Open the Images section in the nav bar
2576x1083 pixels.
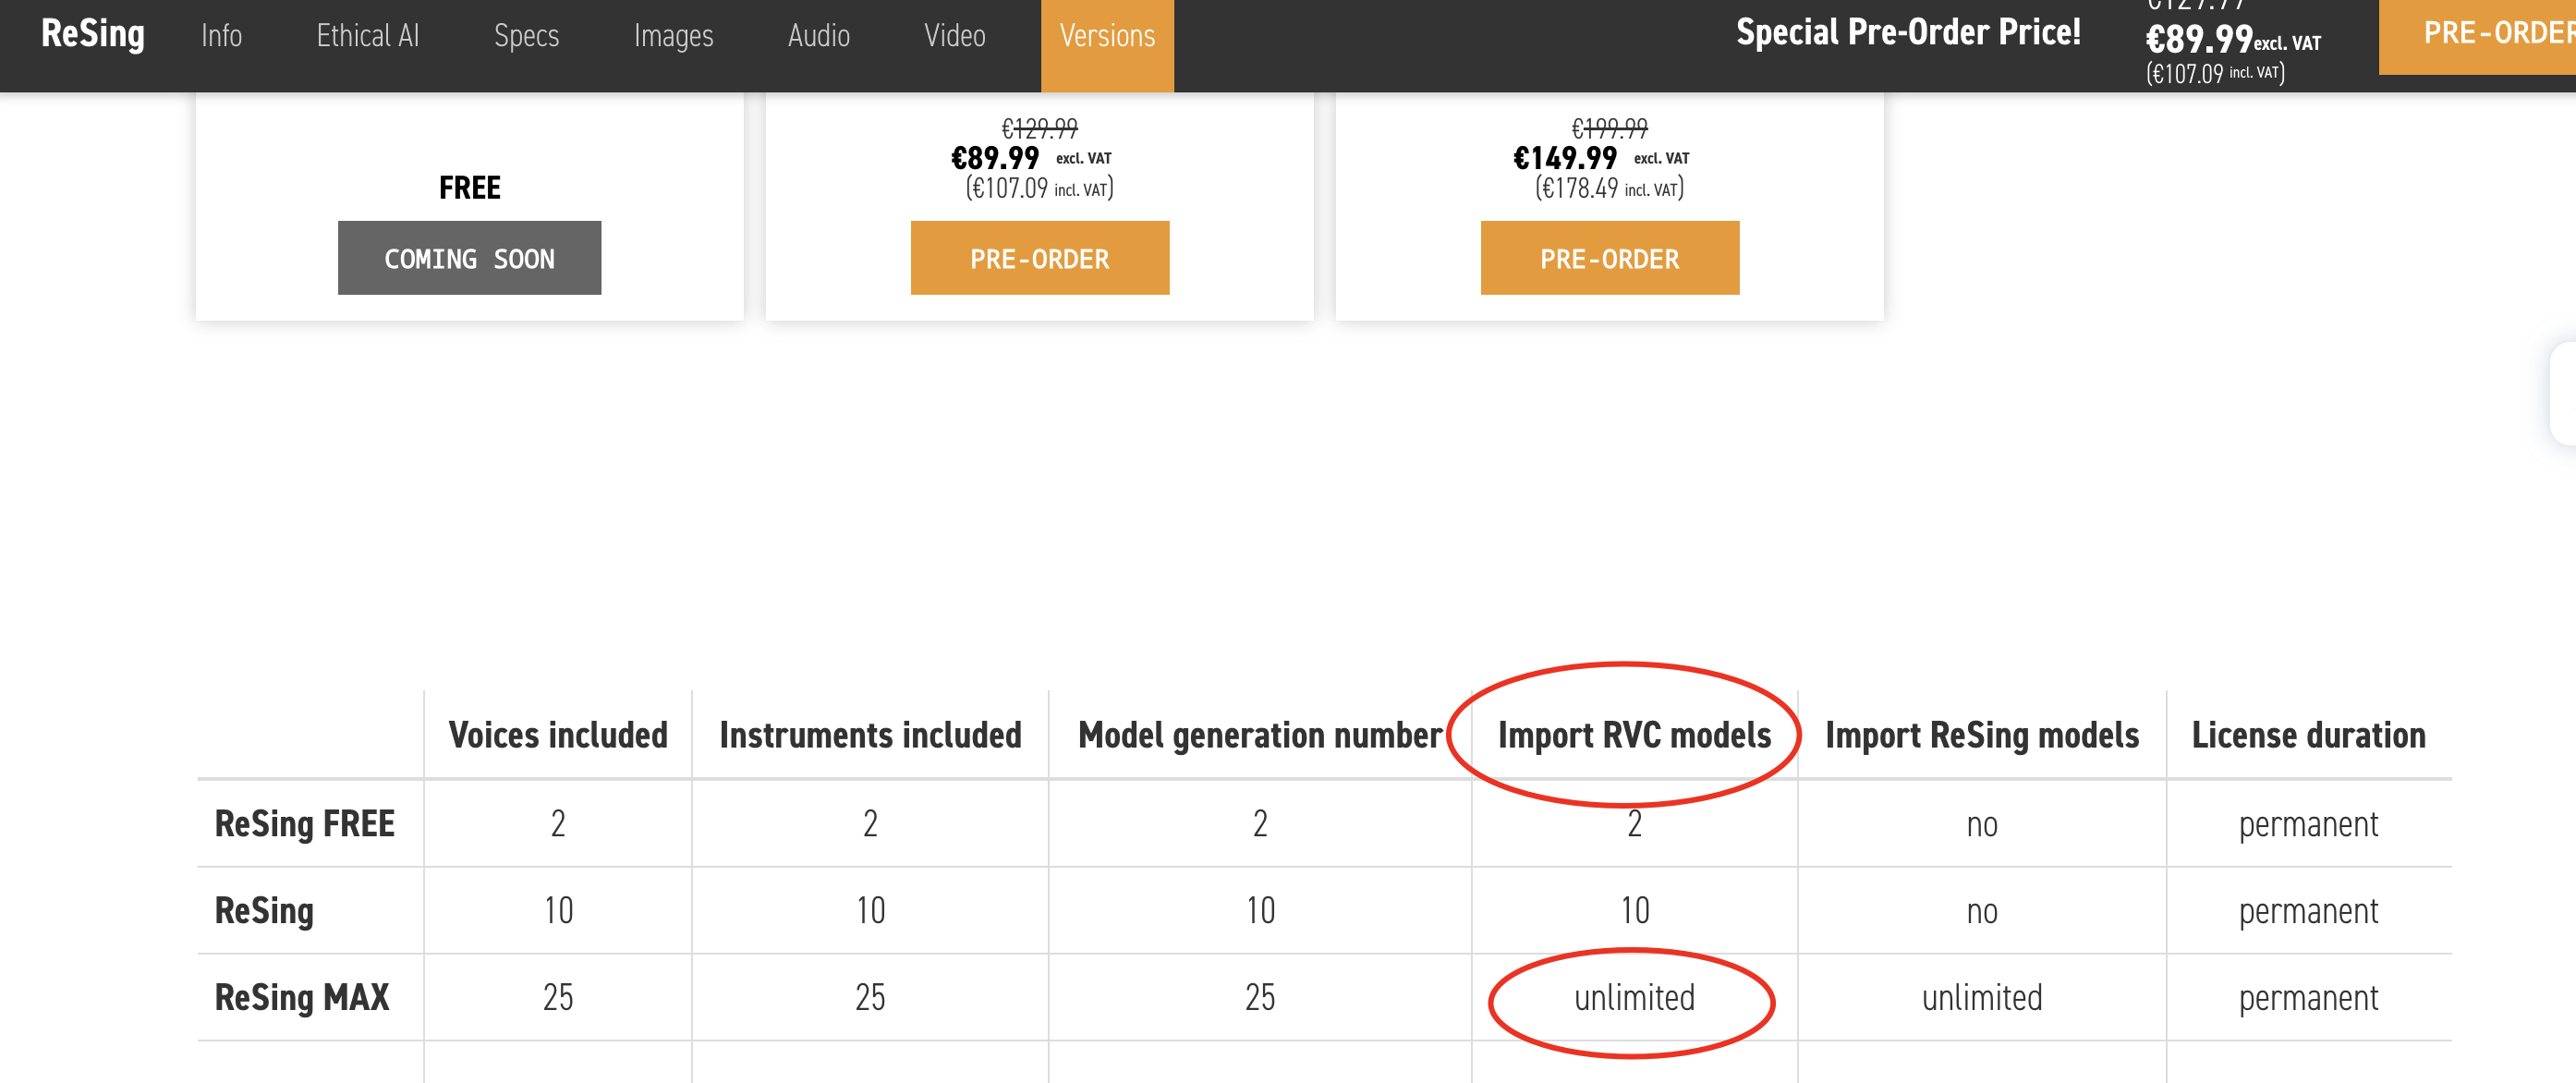coord(673,36)
